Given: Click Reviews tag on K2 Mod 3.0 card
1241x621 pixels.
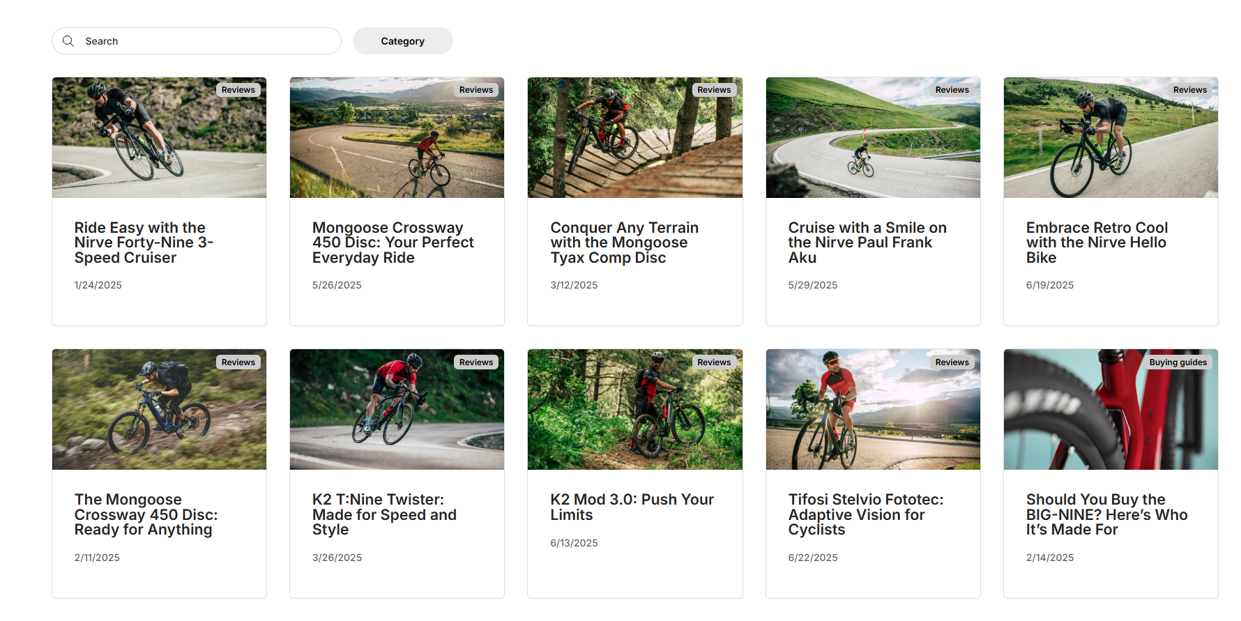Looking at the screenshot, I should pyautogui.click(x=714, y=362).
